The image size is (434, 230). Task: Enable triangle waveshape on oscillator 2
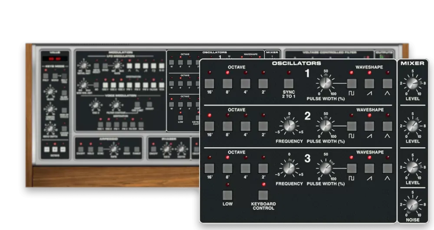pyautogui.click(x=387, y=126)
